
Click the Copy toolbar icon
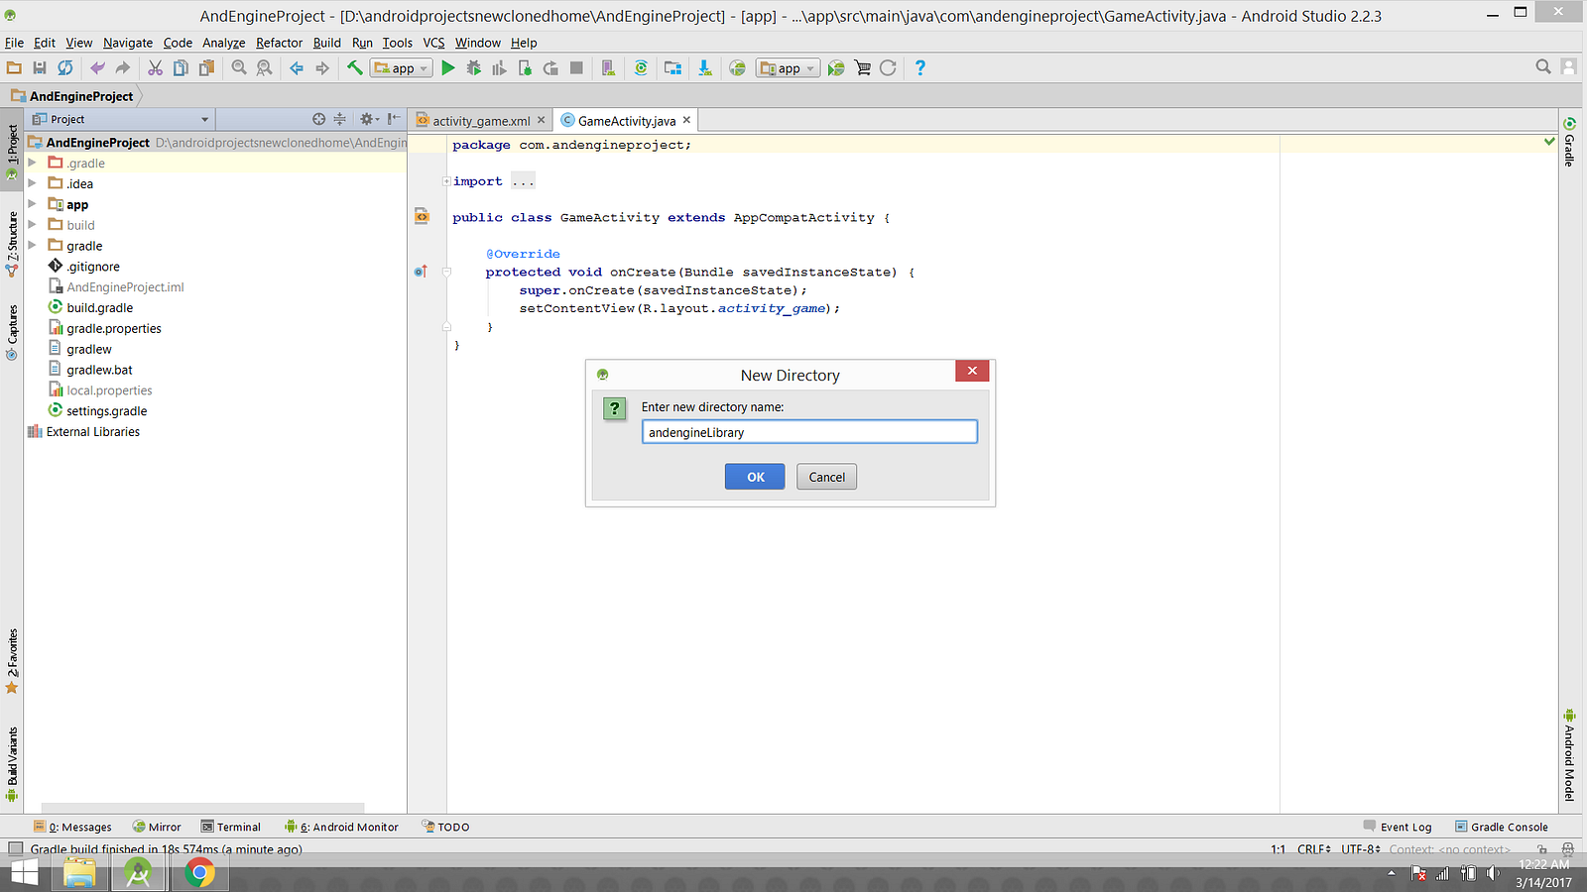tap(181, 68)
